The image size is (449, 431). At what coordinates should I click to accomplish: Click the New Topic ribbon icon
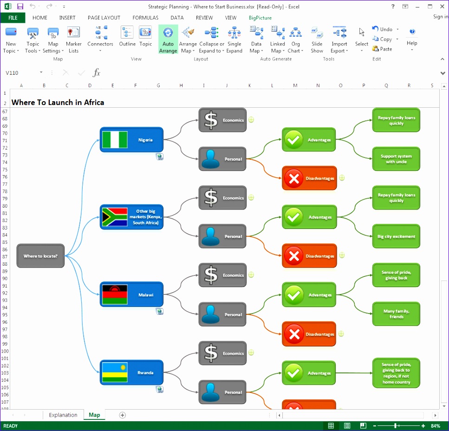point(11,40)
